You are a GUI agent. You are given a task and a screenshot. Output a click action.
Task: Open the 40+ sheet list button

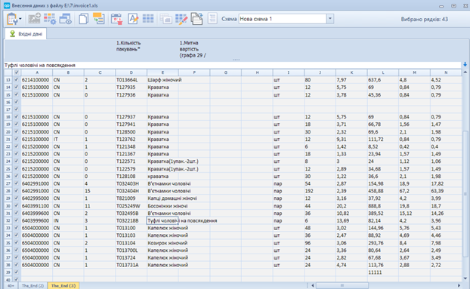(11, 286)
